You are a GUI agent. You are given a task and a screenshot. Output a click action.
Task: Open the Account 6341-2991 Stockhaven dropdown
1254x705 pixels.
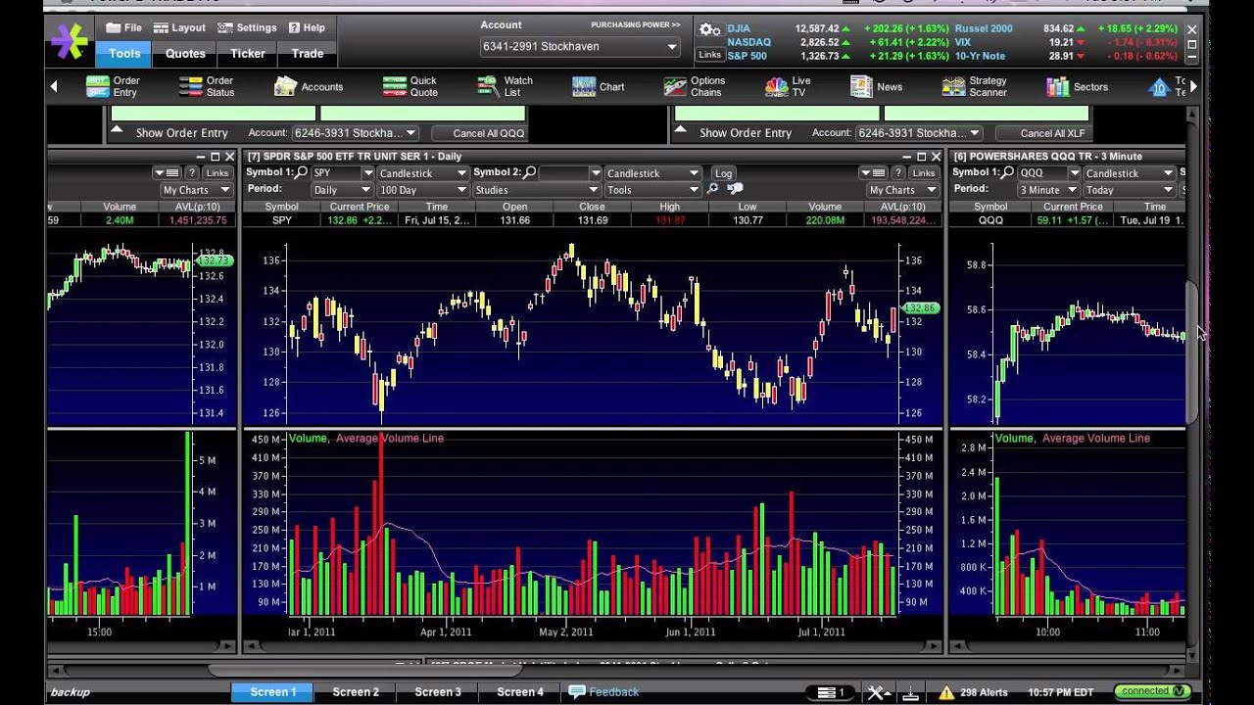pos(580,46)
